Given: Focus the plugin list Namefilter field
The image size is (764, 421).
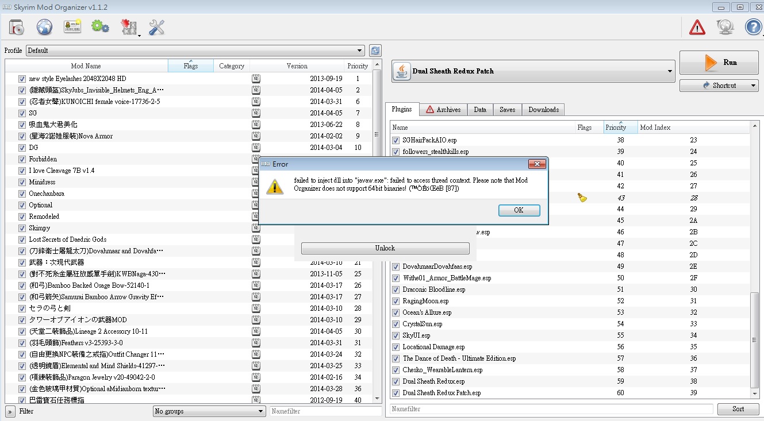Looking at the screenshot, I should (552, 409).
